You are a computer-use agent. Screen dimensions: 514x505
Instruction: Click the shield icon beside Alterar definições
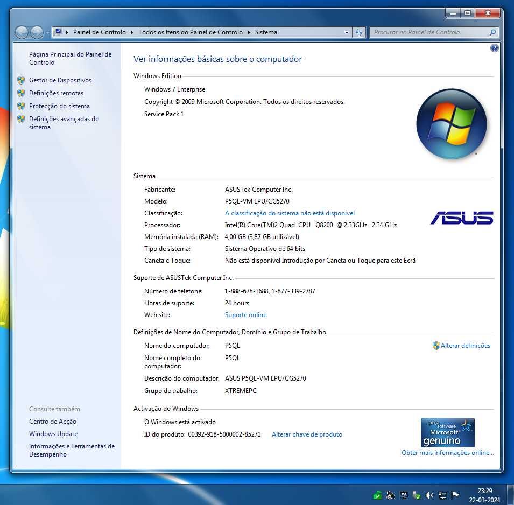click(x=436, y=346)
